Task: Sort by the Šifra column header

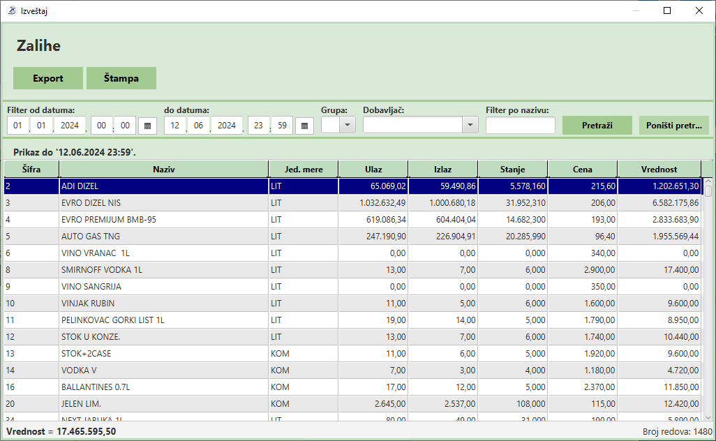Action: click(31, 169)
